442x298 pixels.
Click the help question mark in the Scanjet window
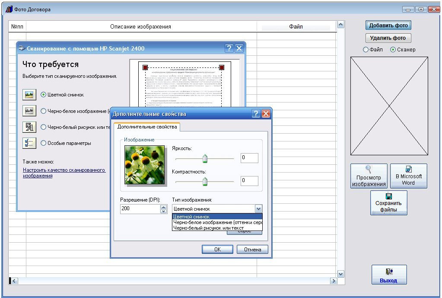click(229, 48)
